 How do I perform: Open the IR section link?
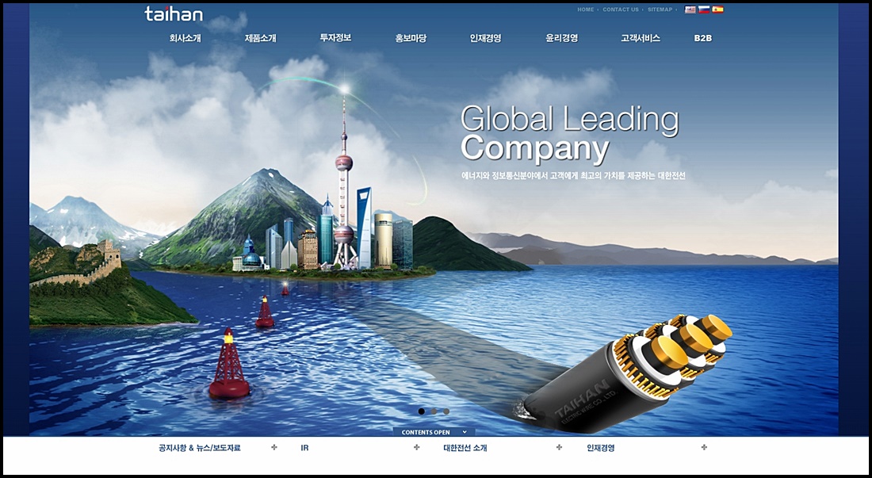304,447
